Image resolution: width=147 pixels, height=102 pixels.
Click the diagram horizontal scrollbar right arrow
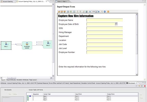[51, 78]
